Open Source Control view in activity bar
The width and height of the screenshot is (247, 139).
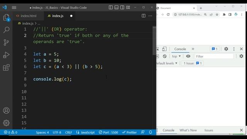tap(6, 42)
